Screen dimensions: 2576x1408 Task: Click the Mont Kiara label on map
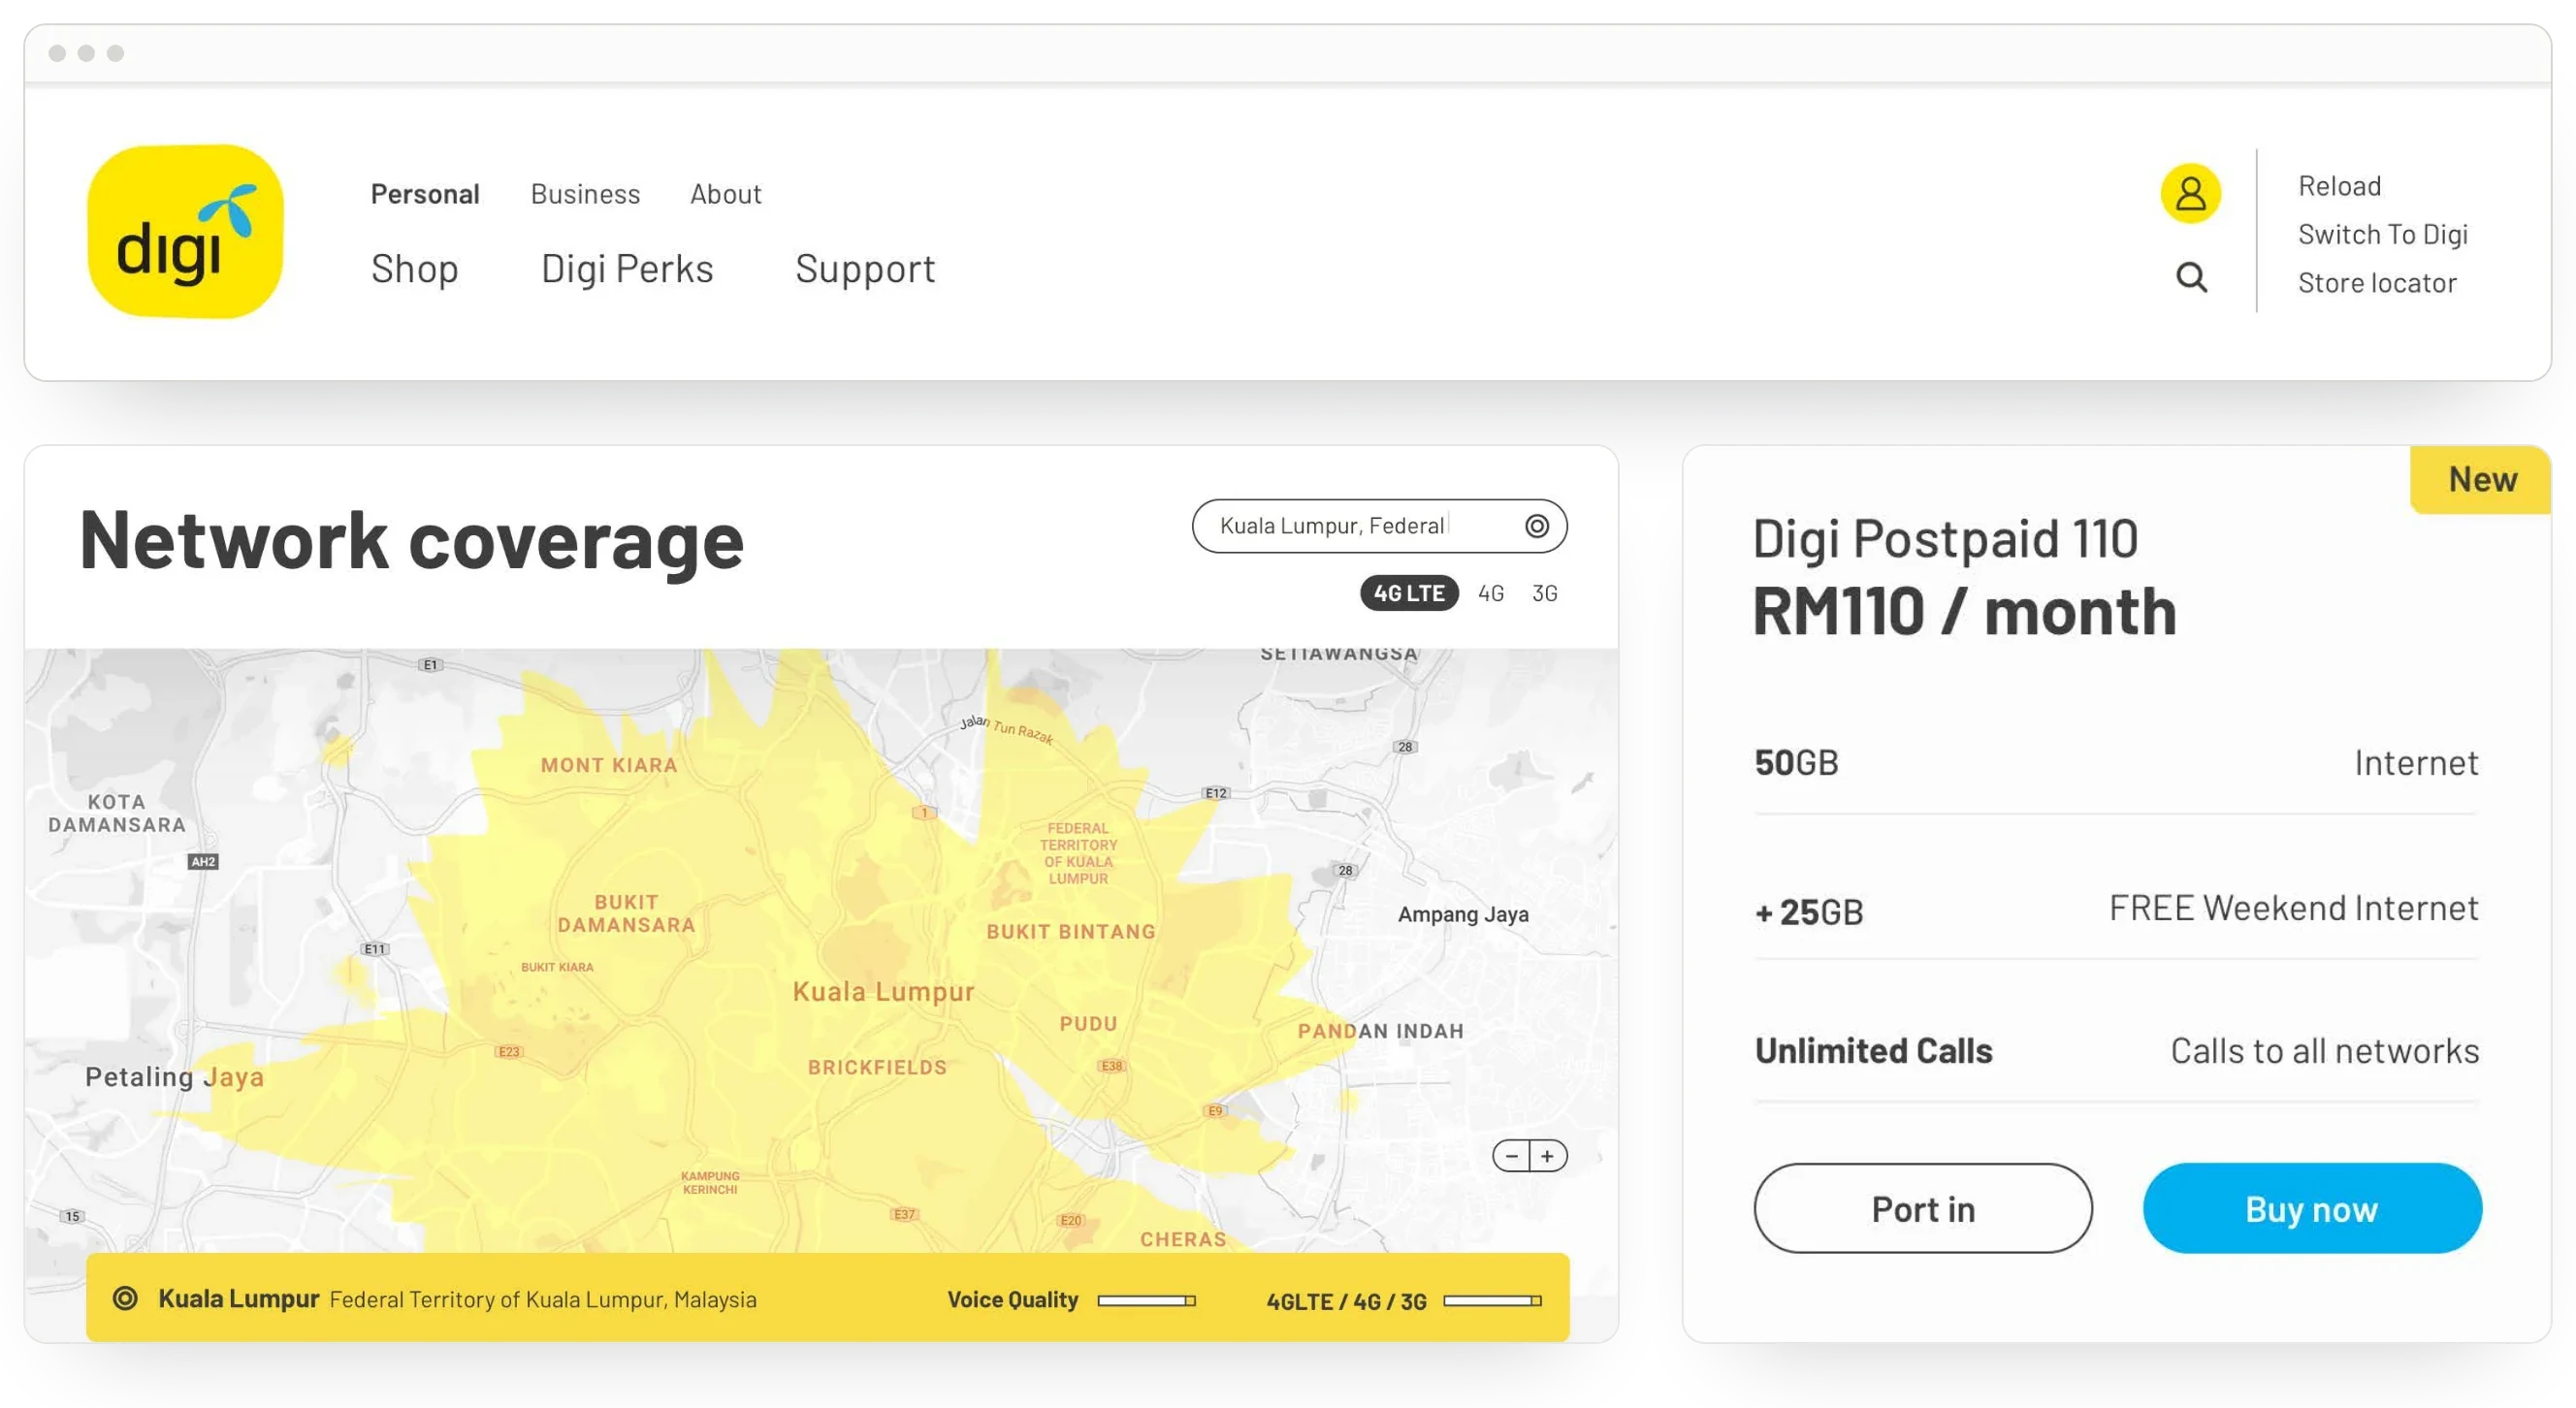tap(609, 765)
